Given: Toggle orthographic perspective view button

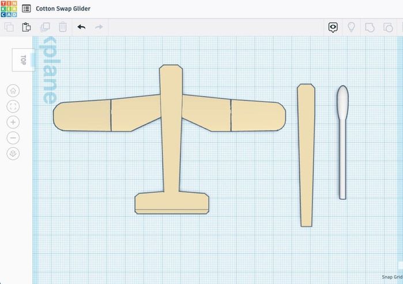Looking at the screenshot, I should pyautogui.click(x=13, y=154).
